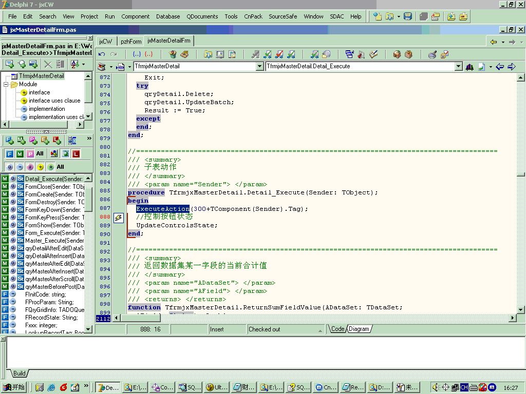Collapse the Module tree node
Viewport: 526px width, 394px height.
tap(6, 84)
